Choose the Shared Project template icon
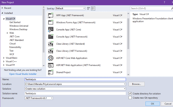 (x=51, y=72)
